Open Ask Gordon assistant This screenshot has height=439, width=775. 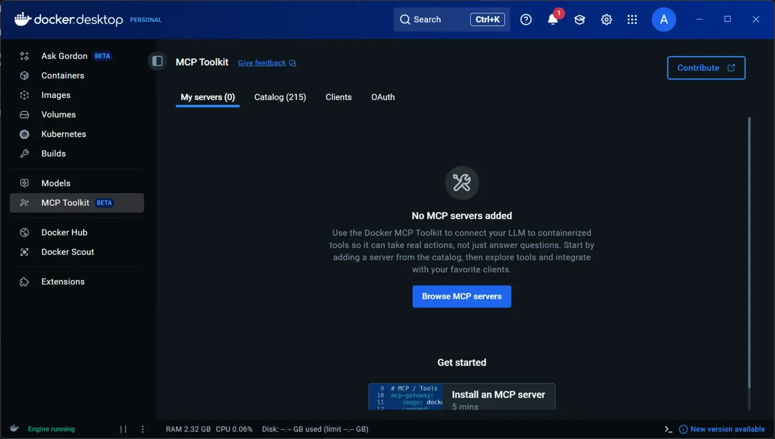(x=64, y=55)
